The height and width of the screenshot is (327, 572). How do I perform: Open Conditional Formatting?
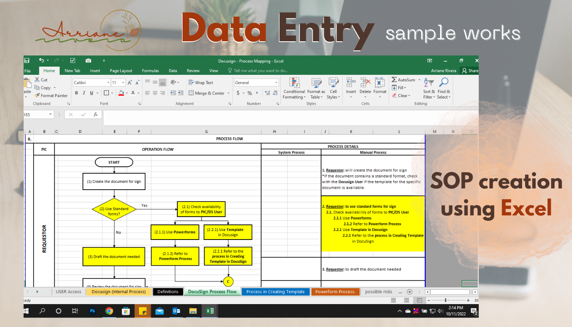294,88
